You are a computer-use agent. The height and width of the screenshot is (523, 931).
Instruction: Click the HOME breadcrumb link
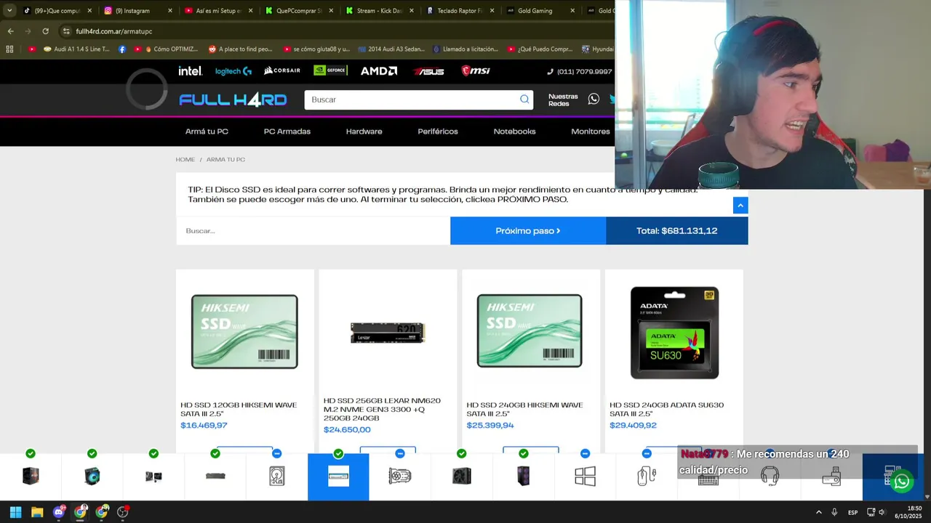click(x=185, y=160)
